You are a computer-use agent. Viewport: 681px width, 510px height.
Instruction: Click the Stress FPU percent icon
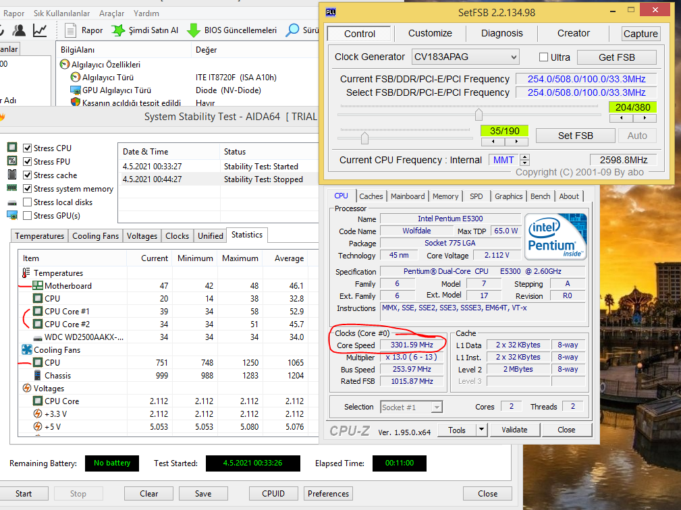(x=12, y=161)
